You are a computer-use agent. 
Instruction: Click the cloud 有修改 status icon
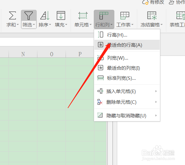[x=145, y=2]
